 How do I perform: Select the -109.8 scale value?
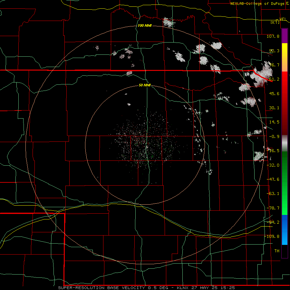[272, 237]
